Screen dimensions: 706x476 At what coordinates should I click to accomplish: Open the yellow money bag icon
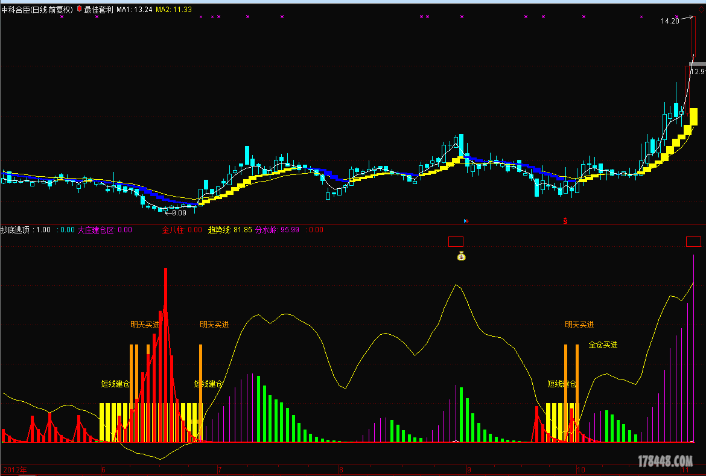[x=461, y=256]
